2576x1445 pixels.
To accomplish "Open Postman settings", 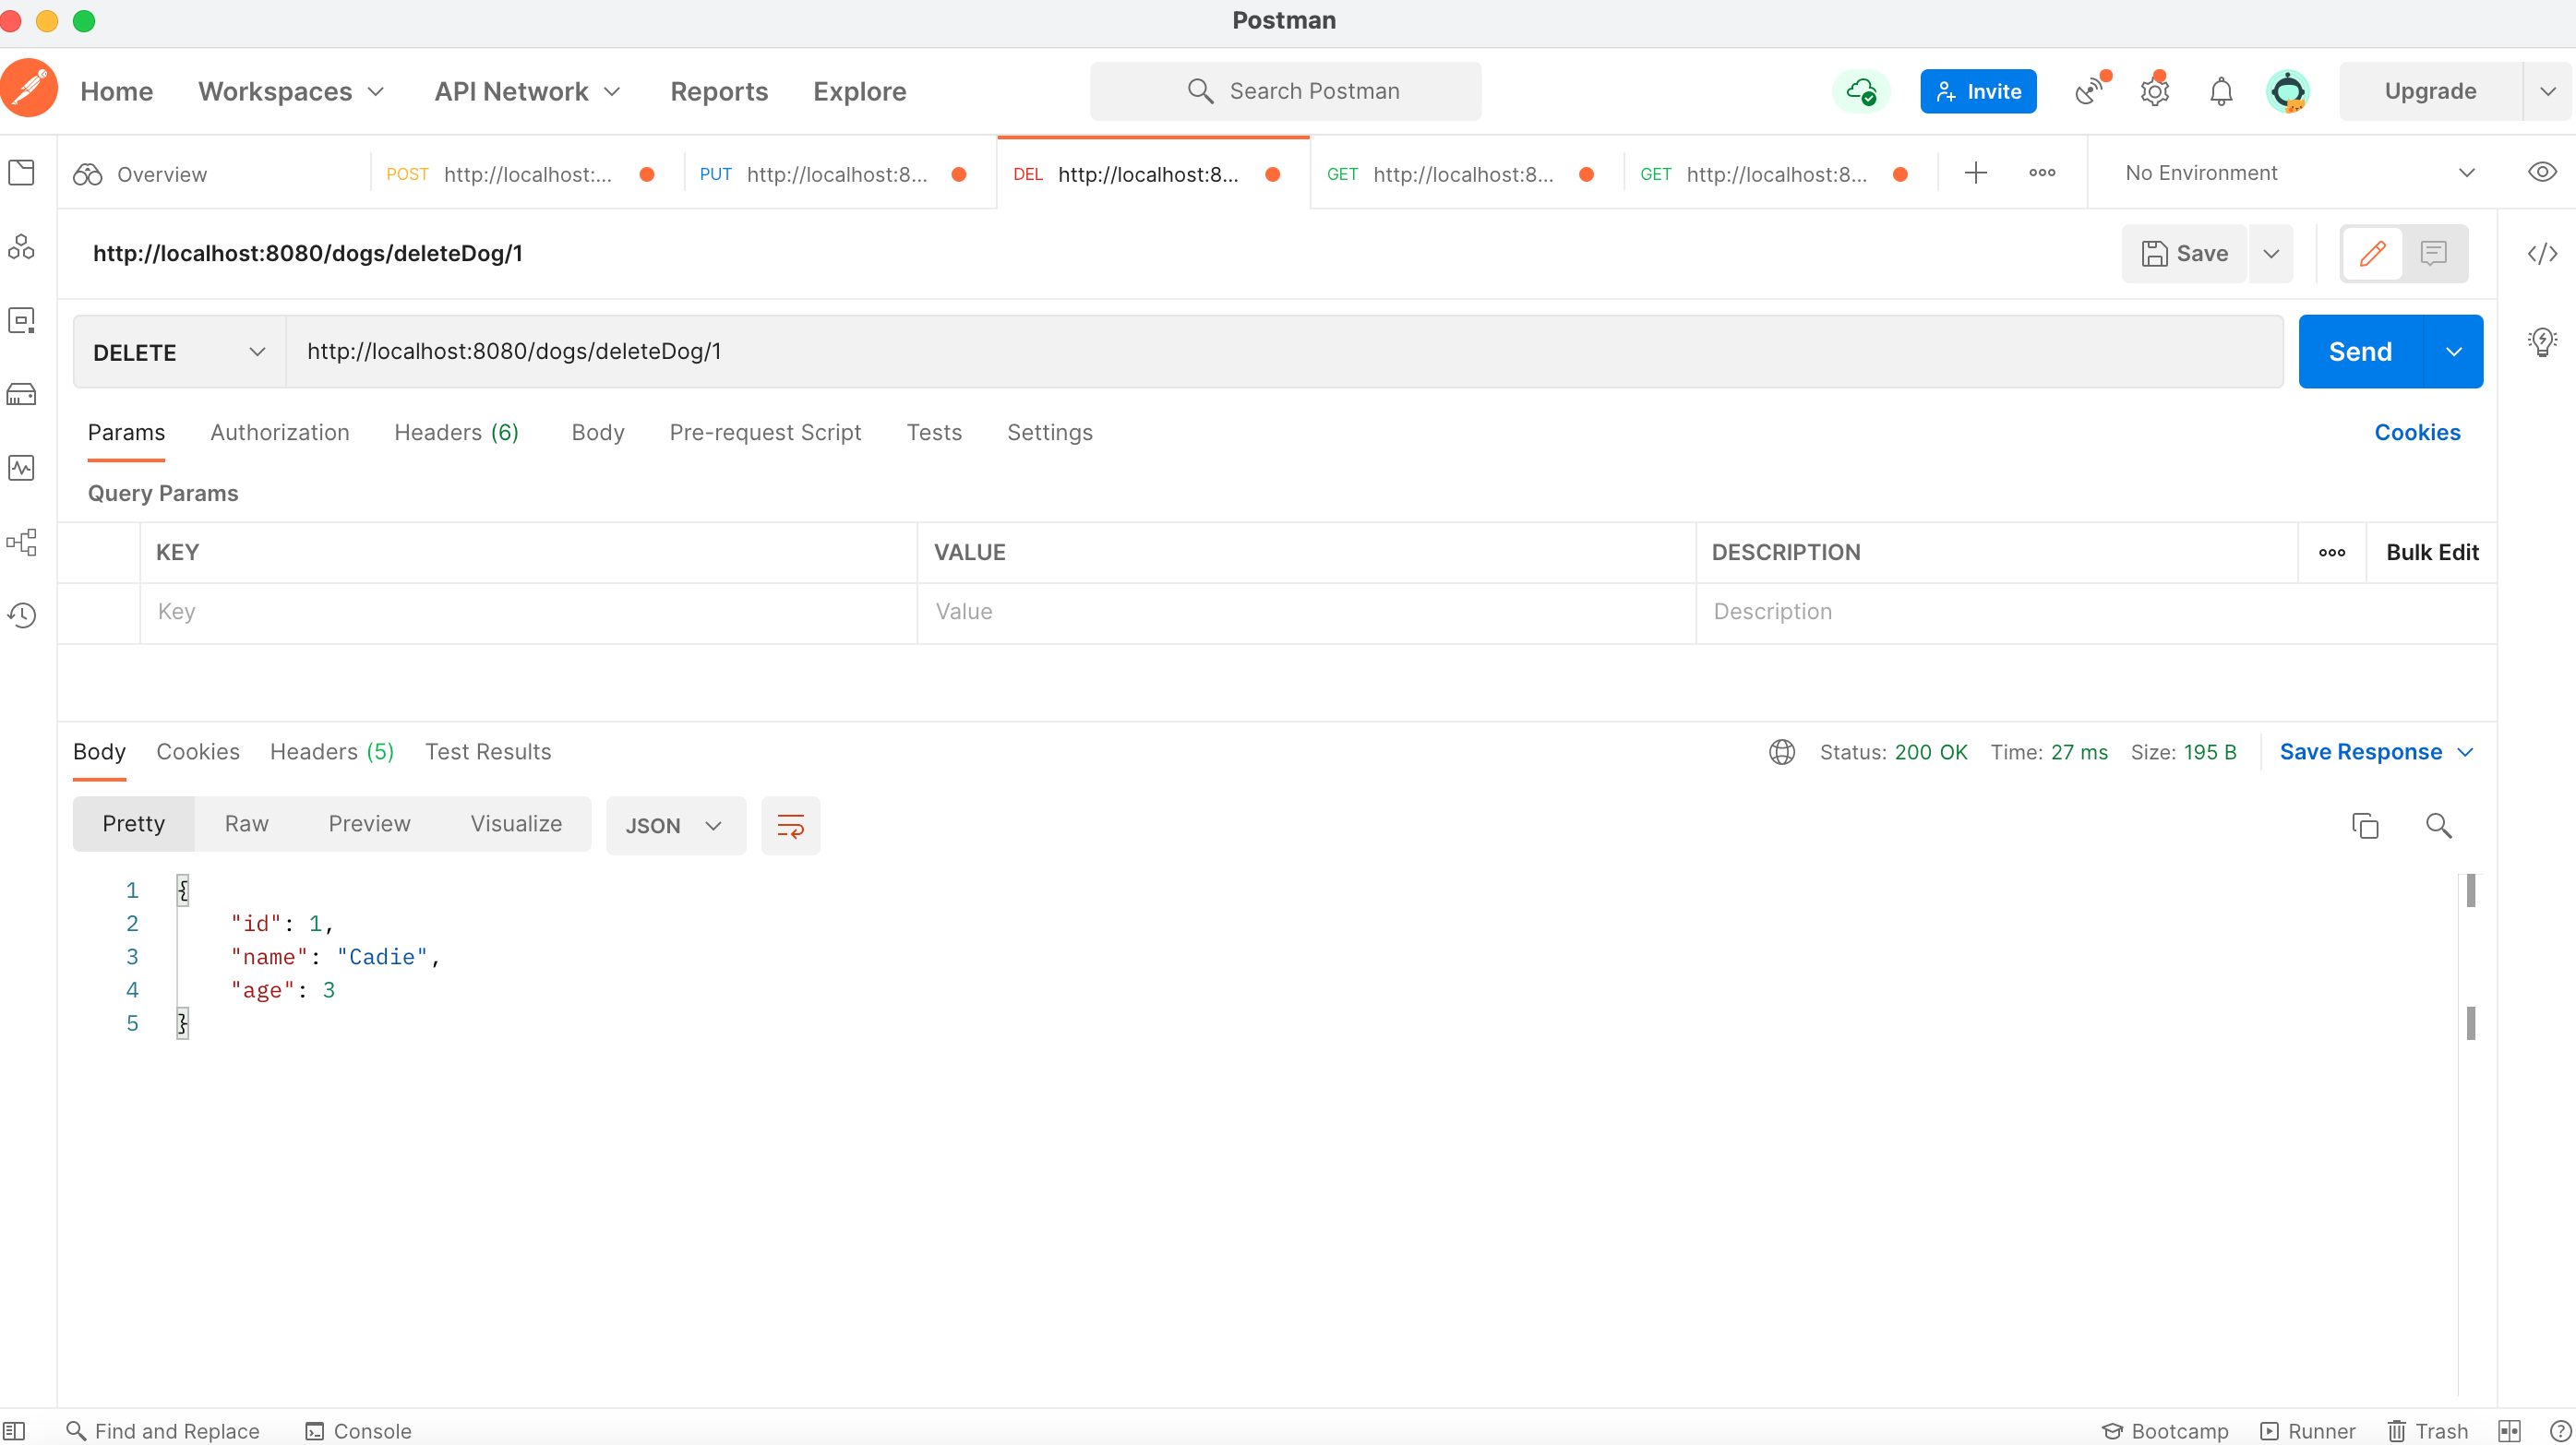I will tap(2154, 90).
